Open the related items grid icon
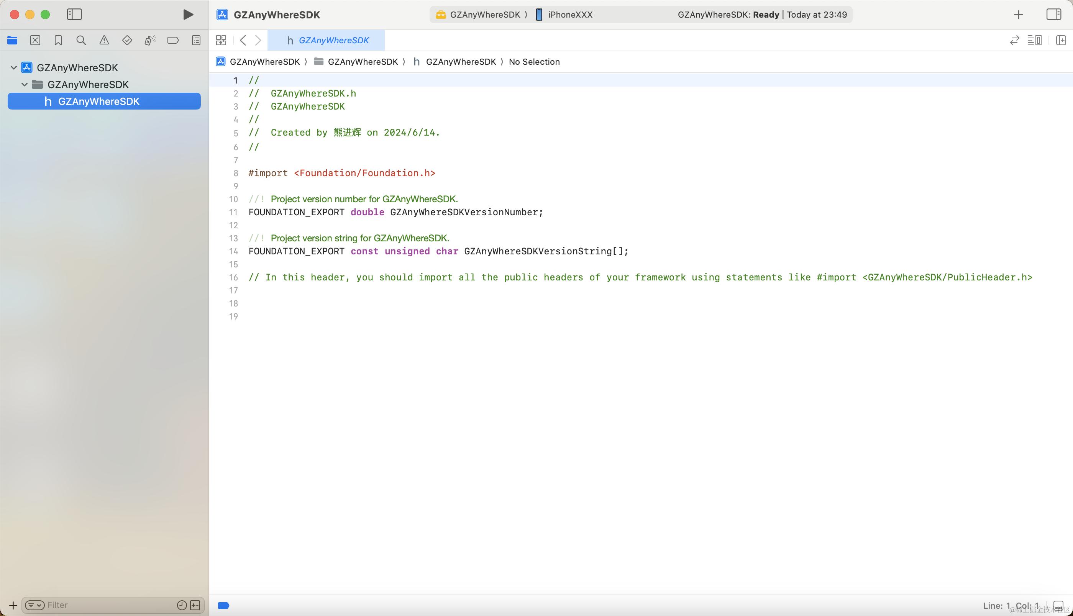Screen dimensions: 1073x616 point(221,40)
